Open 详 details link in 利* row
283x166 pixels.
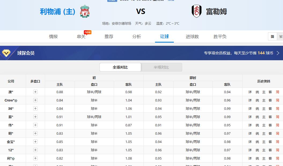(x=250, y=159)
